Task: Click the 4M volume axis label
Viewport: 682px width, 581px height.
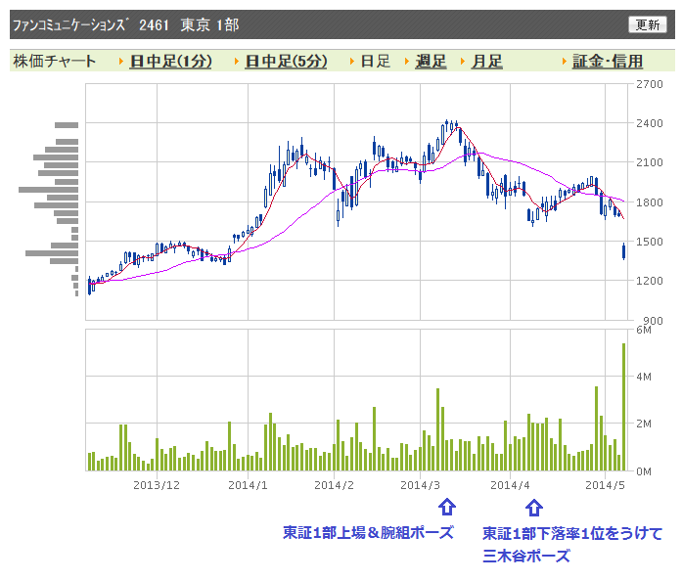Action: click(644, 377)
